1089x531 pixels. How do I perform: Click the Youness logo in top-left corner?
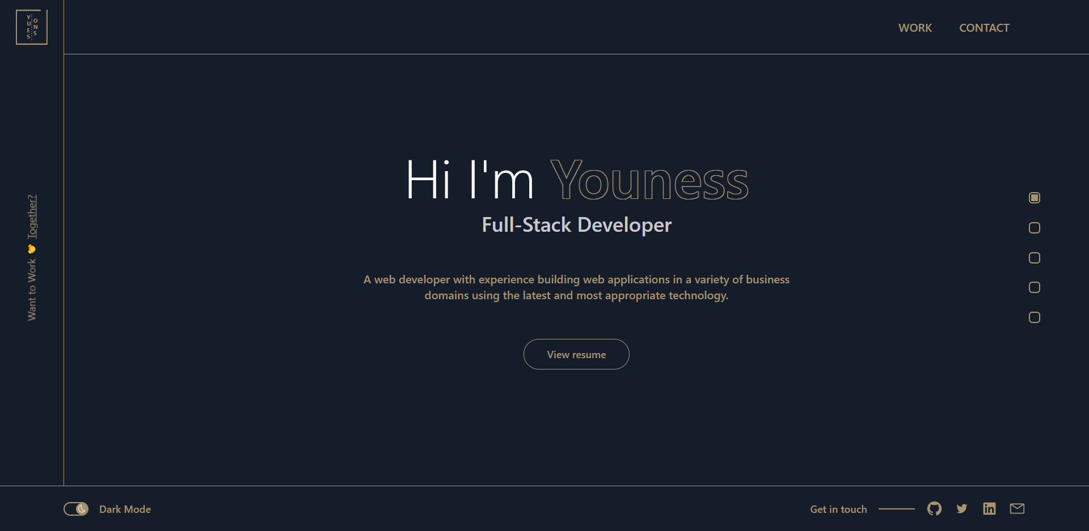32,27
